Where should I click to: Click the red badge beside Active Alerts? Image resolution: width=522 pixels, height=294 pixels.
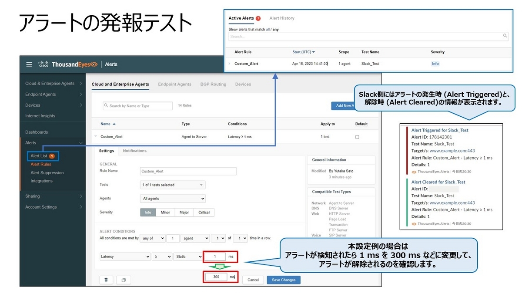pyautogui.click(x=258, y=18)
